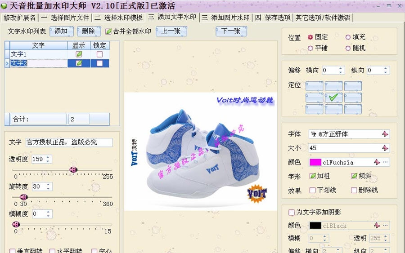The width and height of the screenshot is (405, 253).
Task: Select middle-right 定位 anchor cell
Action: [x=353, y=98]
